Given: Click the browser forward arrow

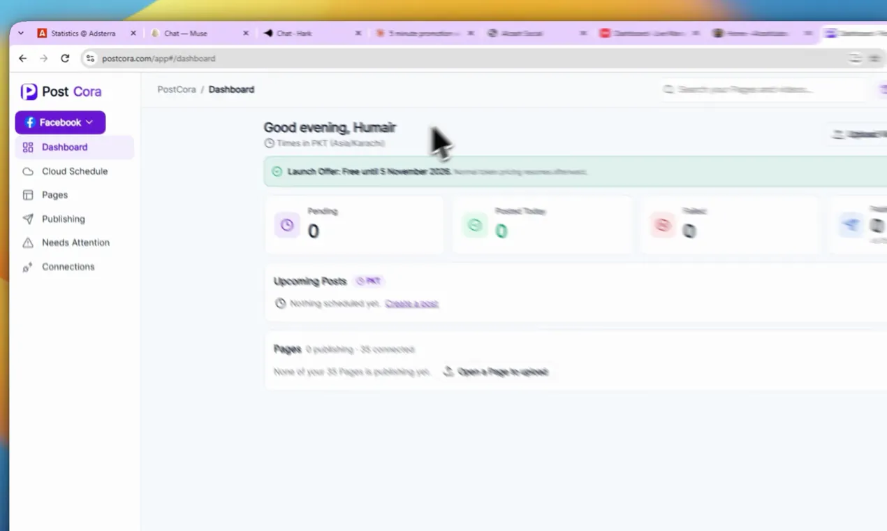Looking at the screenshot, I should pyautogui.click(x=43, y=59).
